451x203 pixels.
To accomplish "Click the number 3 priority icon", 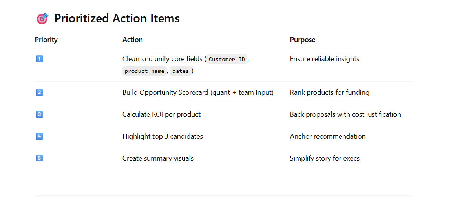I will pyautogui.click(x=39, y=114).
